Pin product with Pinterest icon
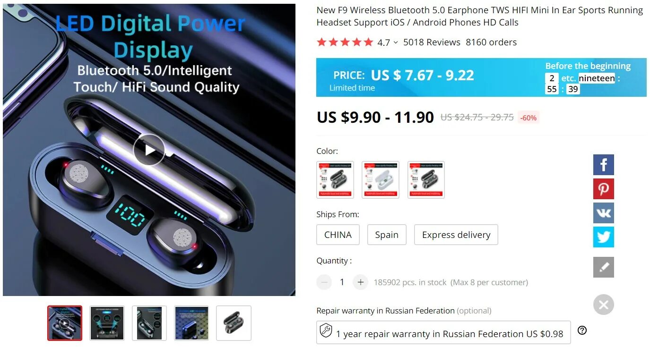The image size is (650, 347). click(x=604, y=189)
